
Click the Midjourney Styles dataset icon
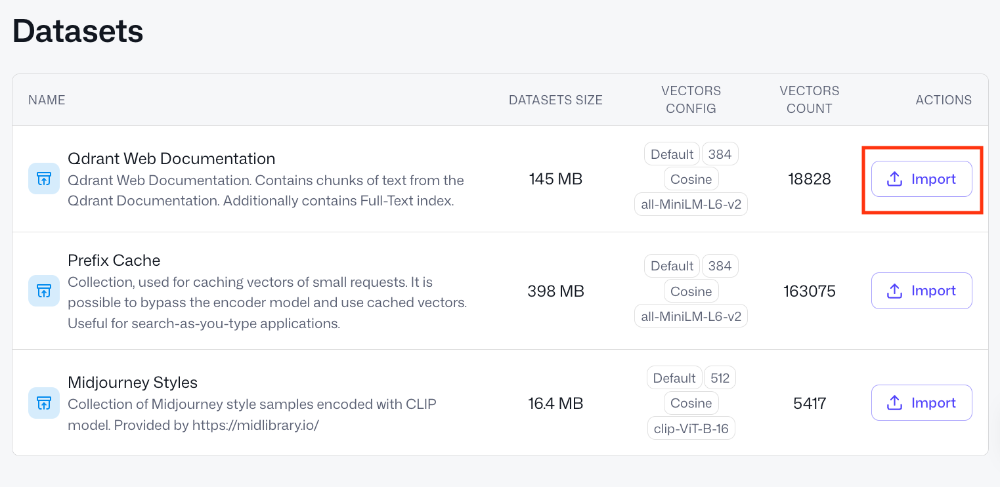point(43,403)
